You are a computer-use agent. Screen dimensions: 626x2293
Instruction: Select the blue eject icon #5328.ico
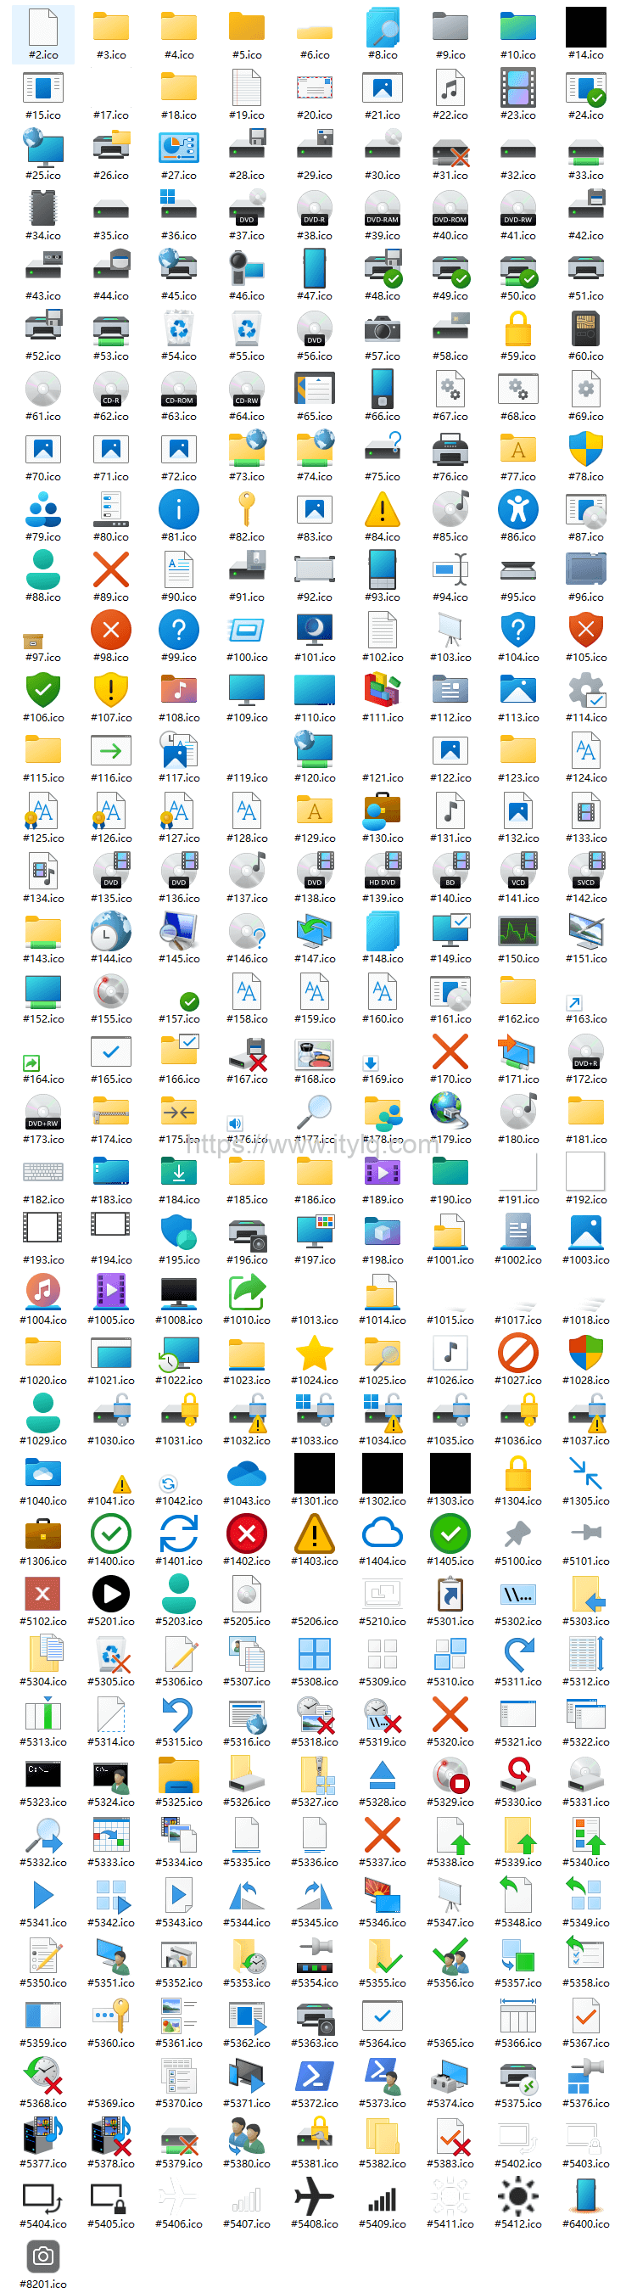coord(383,1775)
